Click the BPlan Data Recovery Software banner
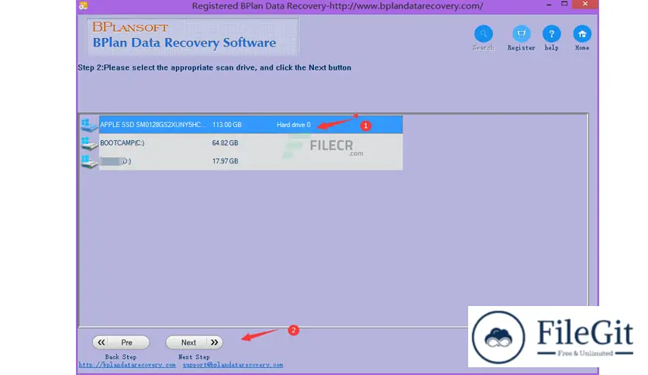 click(192, 36)
